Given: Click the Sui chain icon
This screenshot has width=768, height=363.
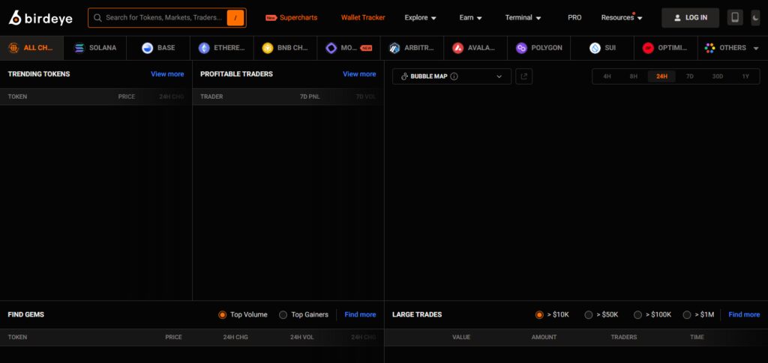Looking at the screenshot, I should tap(595, 48).
